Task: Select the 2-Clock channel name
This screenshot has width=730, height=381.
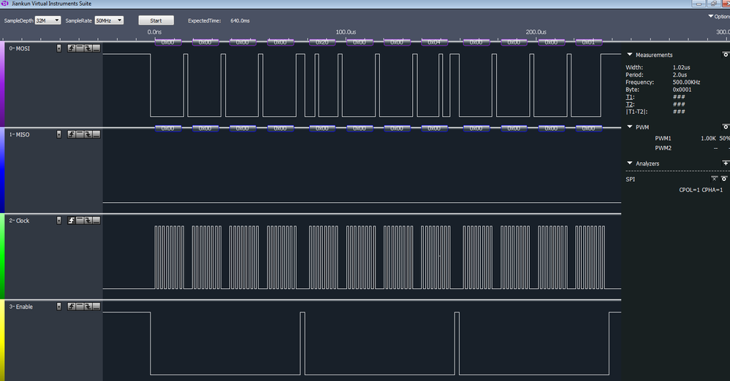Action: point(20,220)
